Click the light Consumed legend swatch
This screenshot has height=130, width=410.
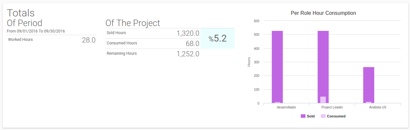[323, 116]
